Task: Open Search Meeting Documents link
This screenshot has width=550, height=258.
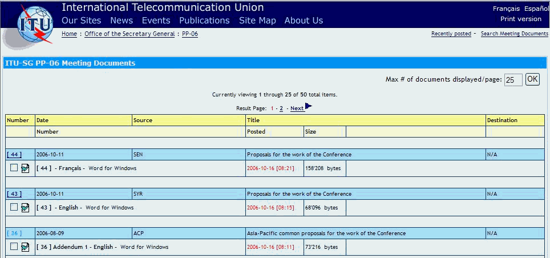Action: click(x=515, y=34)
